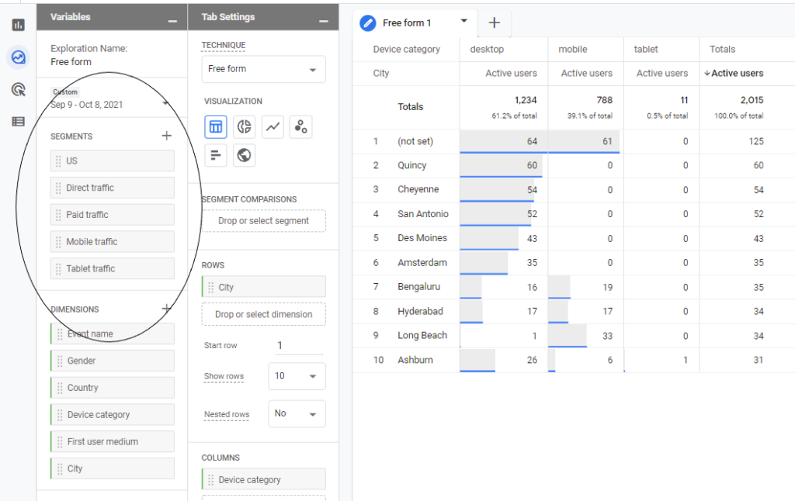This screenshot has height=501, width=795.
Task: Select the scatterplot visualization
Action: (300, 127)
